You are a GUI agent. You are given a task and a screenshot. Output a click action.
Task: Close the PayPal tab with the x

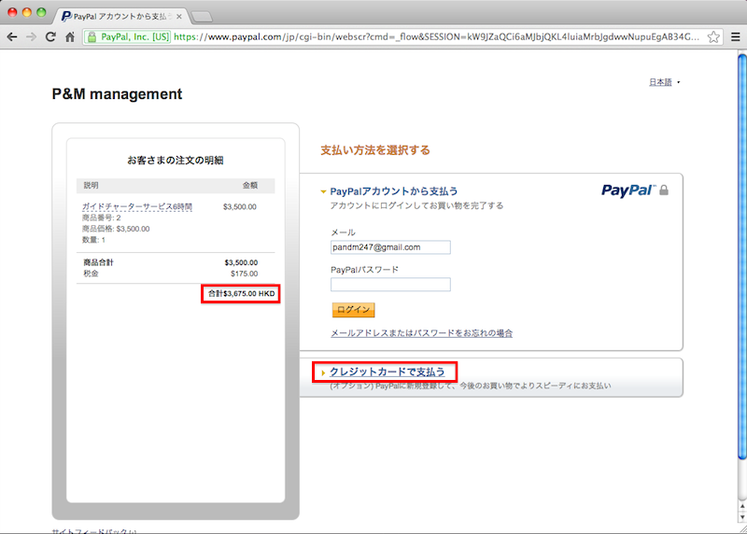pos(179,16)
